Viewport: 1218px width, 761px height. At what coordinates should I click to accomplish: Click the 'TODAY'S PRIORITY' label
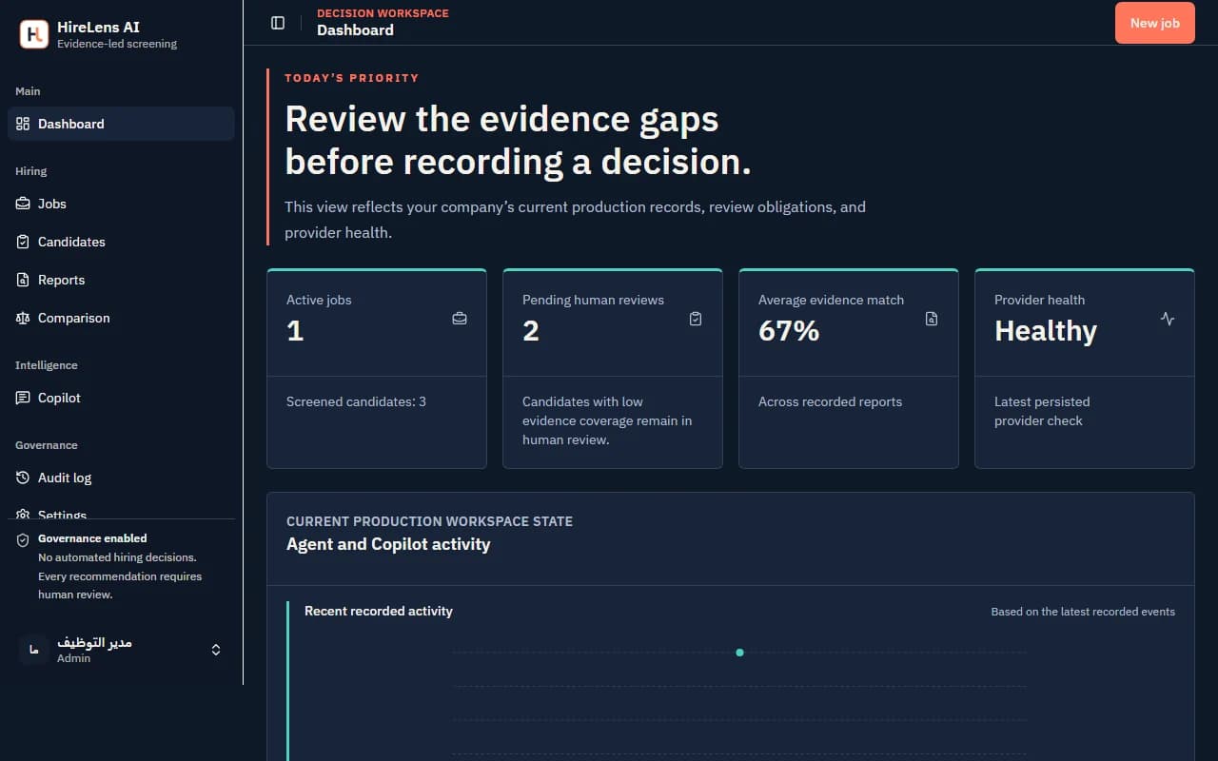(352, 78)
